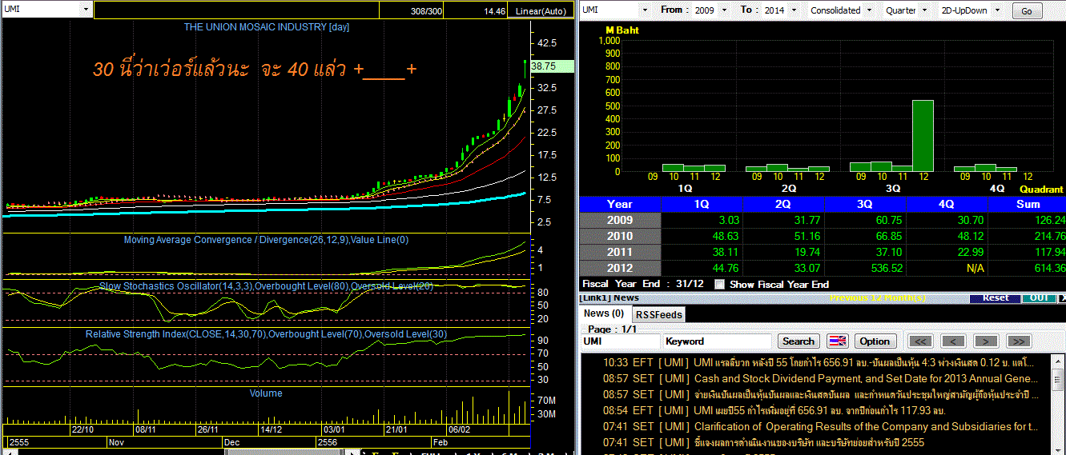This screenshot has width=1066, height=455.
Task: Select the 2011 year row header
Action: [x=620, y=252]
